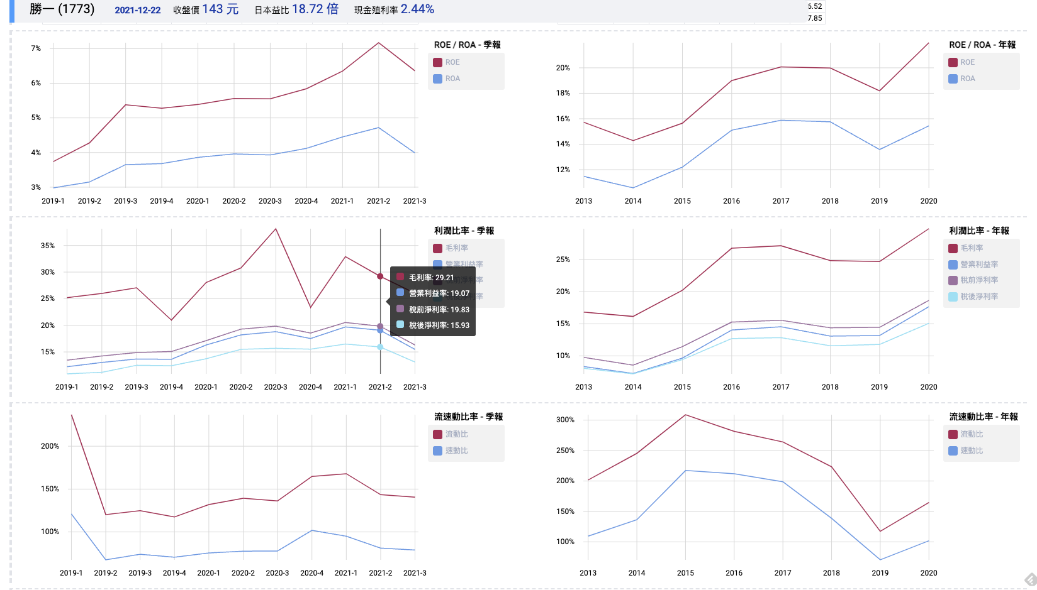Click the 稅前淨利率 data point at 2021-2
The height and width of the screenshot is (590, 1037).
380,326
